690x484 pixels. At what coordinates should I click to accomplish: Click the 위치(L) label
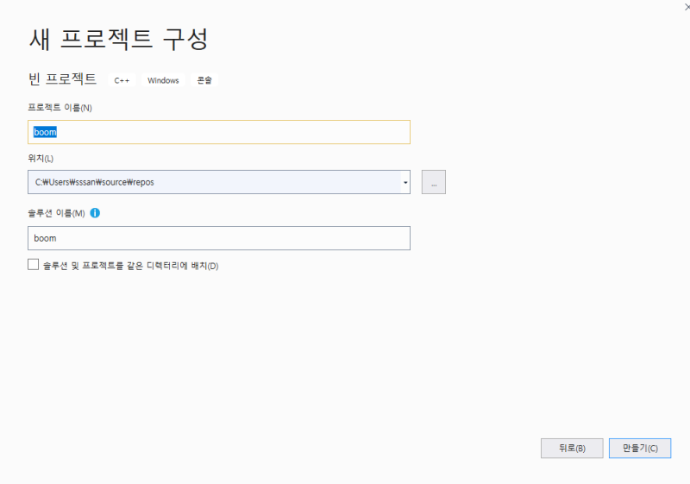pyautogui.click(x=41, y=158)
